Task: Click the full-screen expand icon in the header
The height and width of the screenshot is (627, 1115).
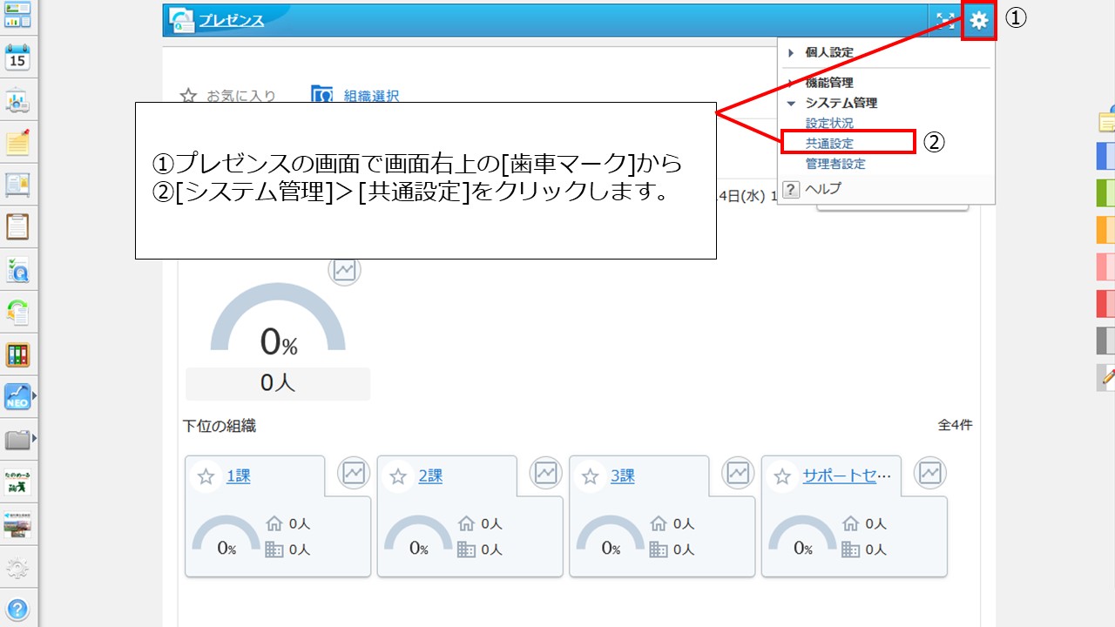Action: pos(945,21)
